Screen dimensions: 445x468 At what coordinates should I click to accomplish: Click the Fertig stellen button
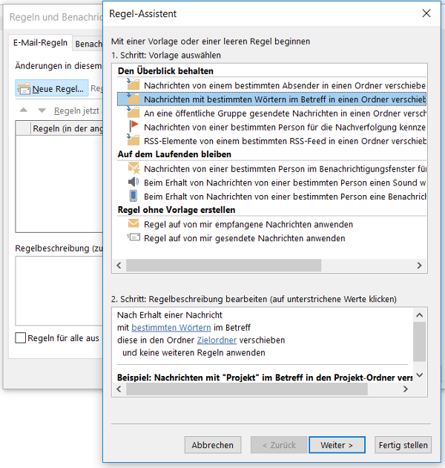point(403,445)
